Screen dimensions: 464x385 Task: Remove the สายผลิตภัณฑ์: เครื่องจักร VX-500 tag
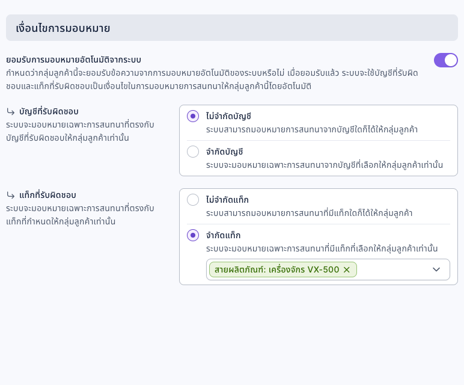point(347,269)
